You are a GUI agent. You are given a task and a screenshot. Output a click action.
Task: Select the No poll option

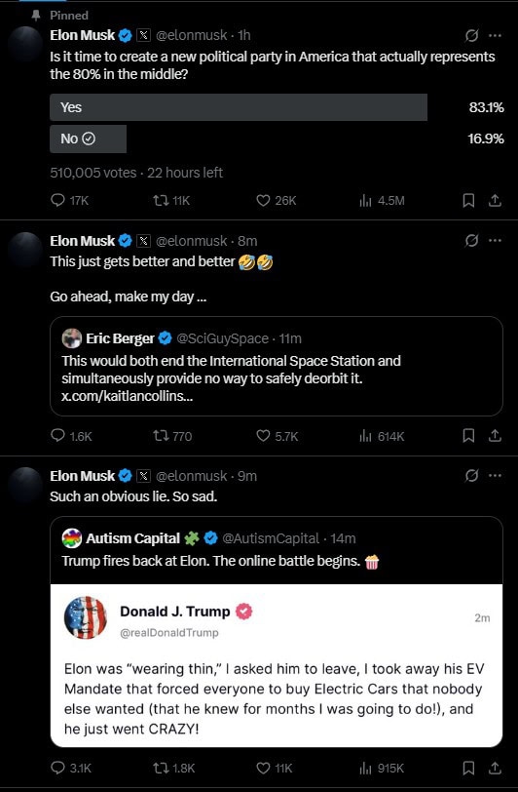click(x=88, y=139)
